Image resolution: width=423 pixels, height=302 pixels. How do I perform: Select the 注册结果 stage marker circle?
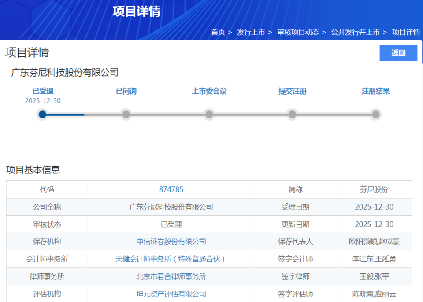pyautogui.click(x=375, y=114)
